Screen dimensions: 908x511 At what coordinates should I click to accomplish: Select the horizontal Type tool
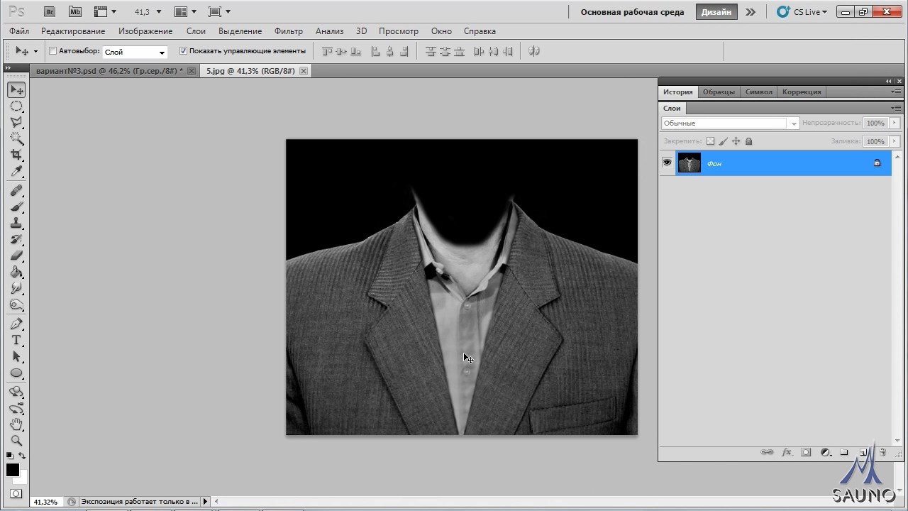pyautogui.click(x=16, y=340)
